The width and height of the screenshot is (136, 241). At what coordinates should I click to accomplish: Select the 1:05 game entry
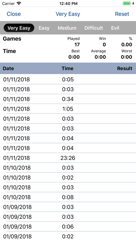68,109
